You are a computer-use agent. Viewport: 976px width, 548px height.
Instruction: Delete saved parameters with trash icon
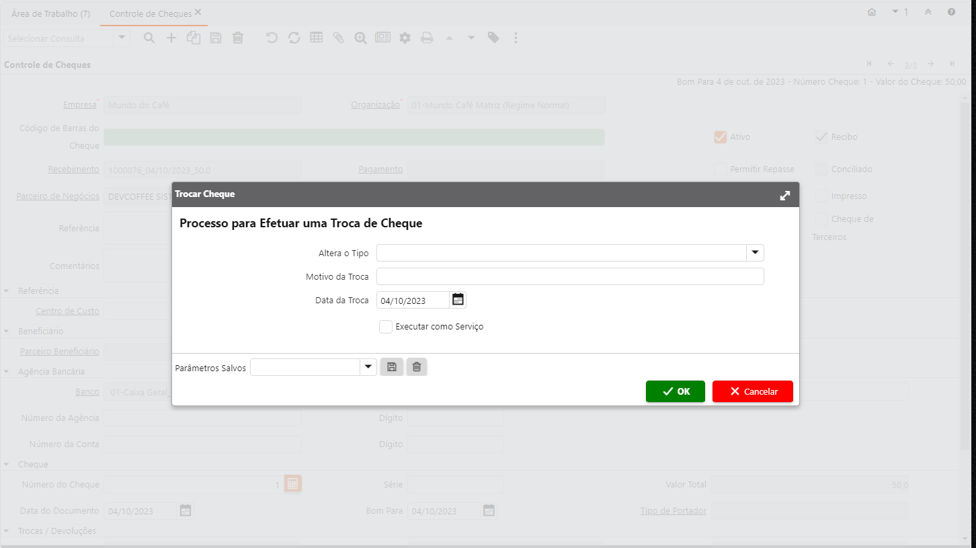pos(417,366)
